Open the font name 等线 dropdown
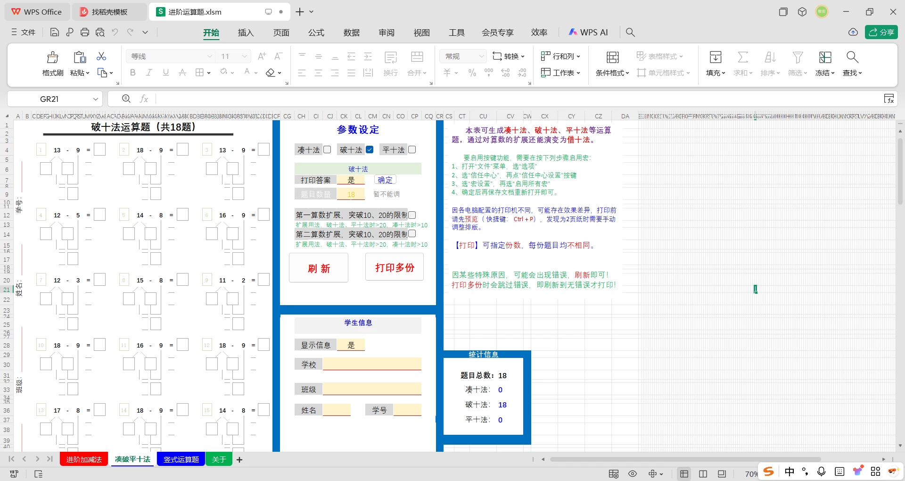The image size is (905, 481). 210,56
